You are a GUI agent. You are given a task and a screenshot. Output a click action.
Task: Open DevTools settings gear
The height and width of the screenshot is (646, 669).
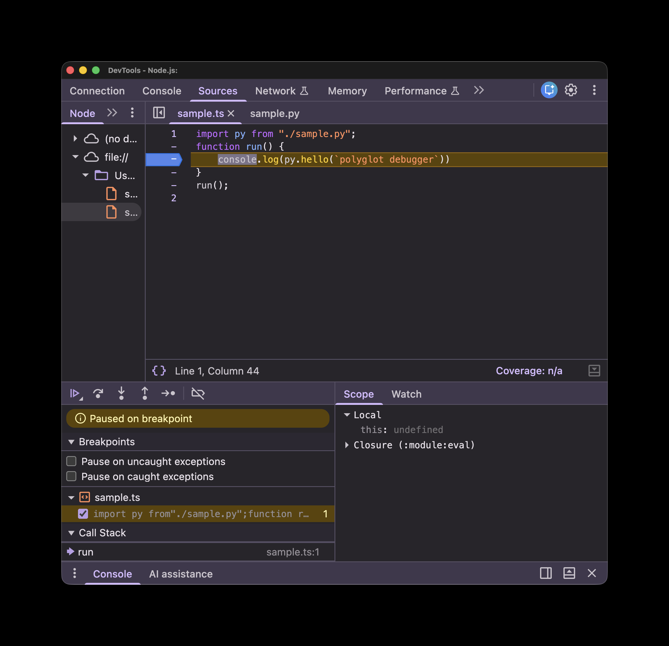click(x=571, y=90)
